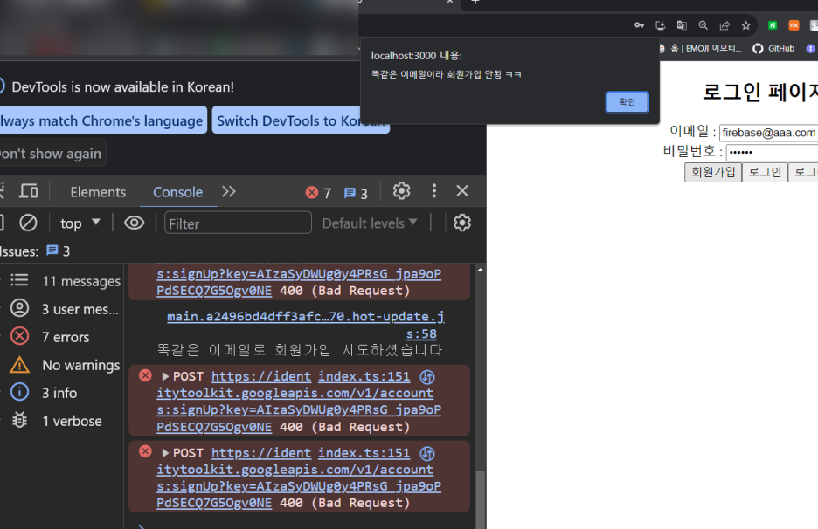Screen dimensions: 818x529
Task: Open DevTools settings gear beside the issues count
Action: [x=401, y=191]
